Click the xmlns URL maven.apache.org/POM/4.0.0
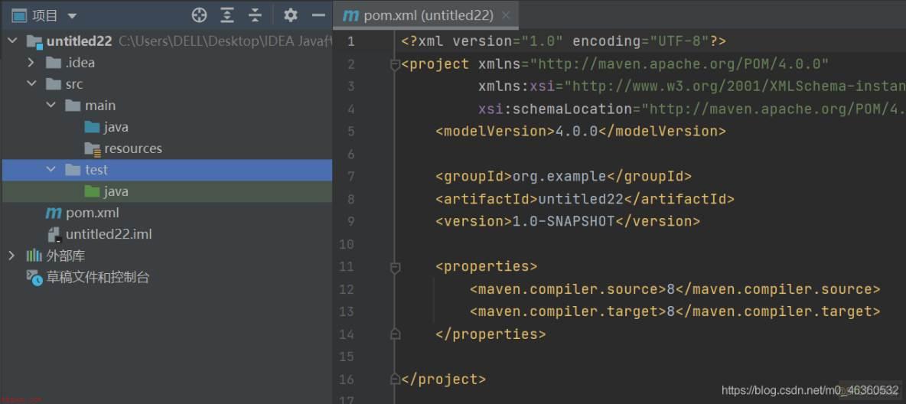The width and height of the screenshot is (906, 404). (x=679, y=64)
